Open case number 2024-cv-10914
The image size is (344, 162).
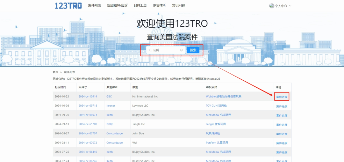[x=88, y=97]
